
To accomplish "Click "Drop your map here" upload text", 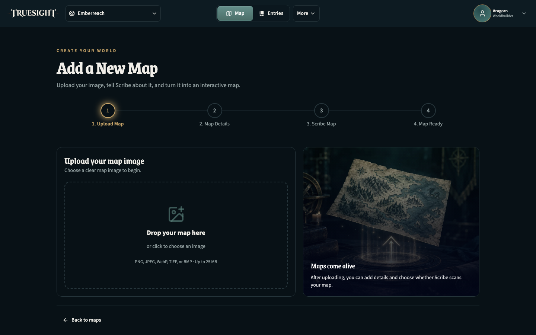I will [x=176, y=233].
